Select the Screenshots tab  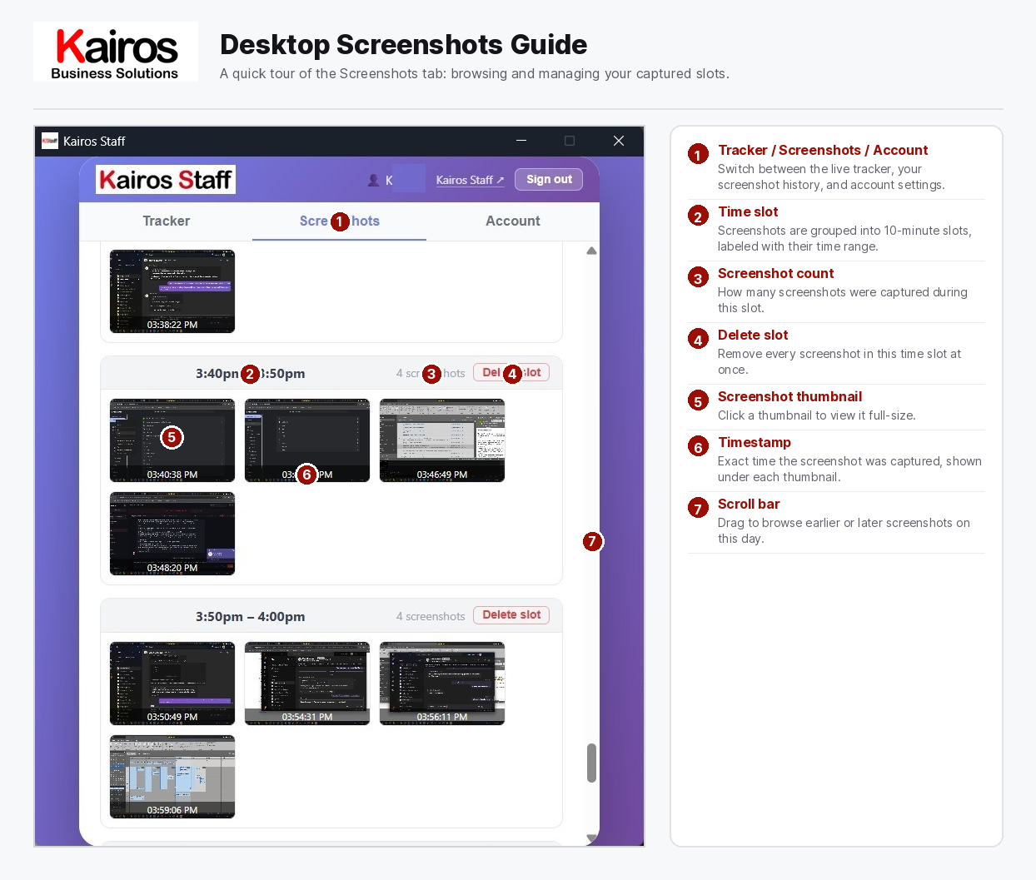tap(339, 221)
